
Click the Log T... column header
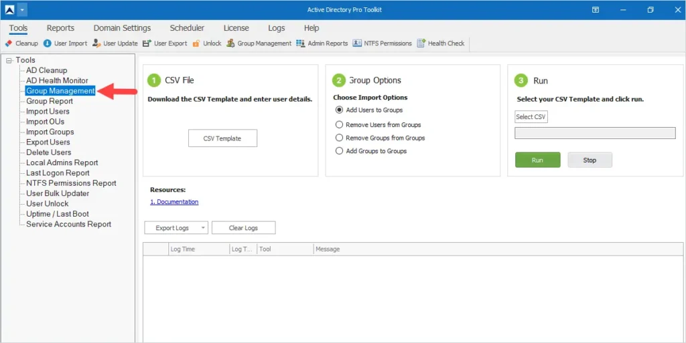(x=243, y=249)
